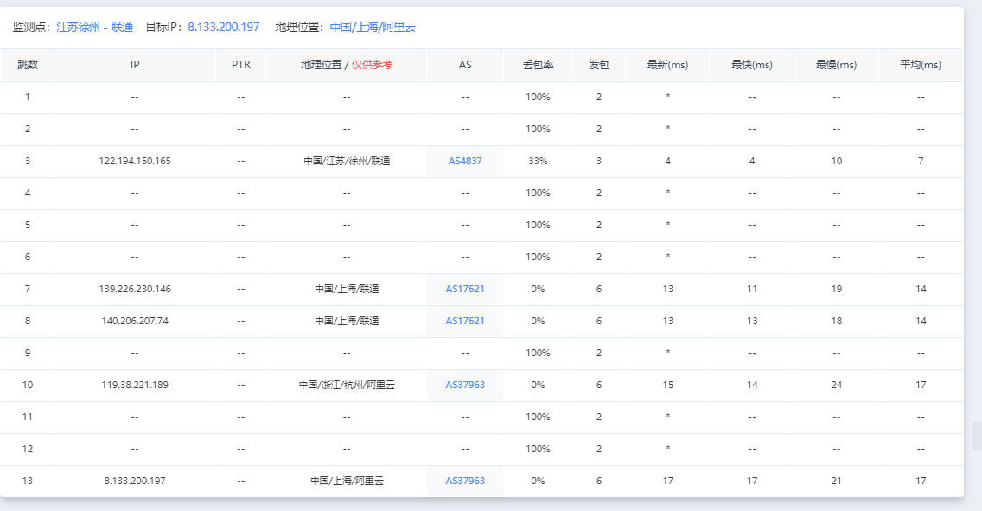Click the target IP 8.133.200.197 in the header
The image size is (982, 511).
(223, 27)
